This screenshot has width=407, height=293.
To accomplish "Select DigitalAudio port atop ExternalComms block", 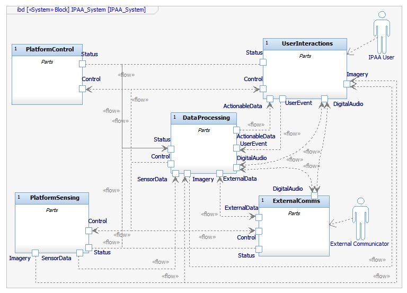I will 314,196.
